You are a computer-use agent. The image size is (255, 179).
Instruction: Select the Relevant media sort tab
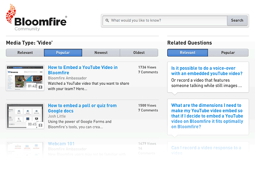coord(25,53)
